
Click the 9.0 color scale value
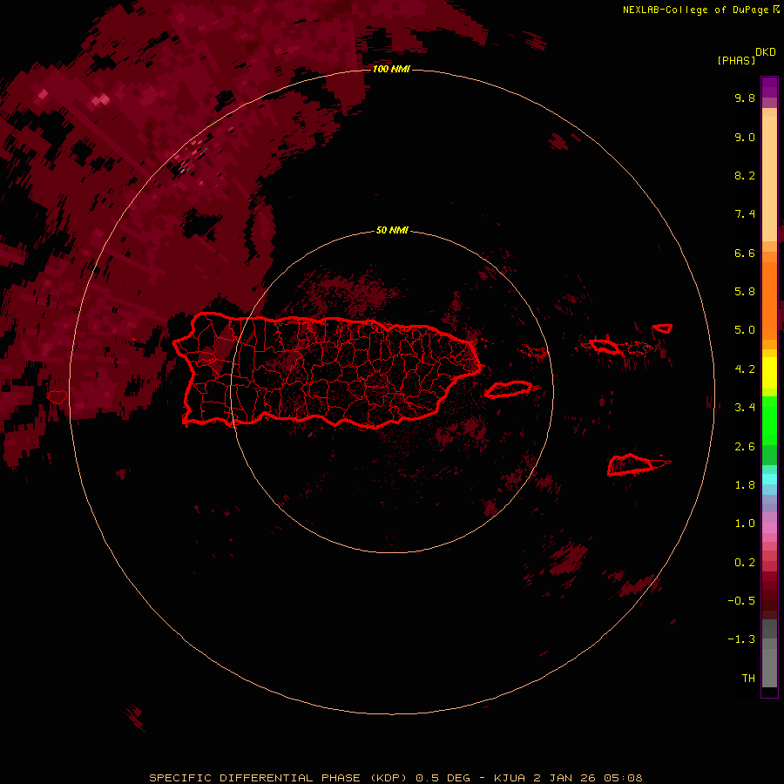745,137
